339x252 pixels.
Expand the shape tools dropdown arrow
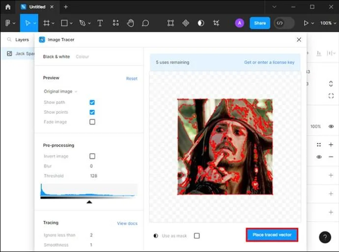[x=71, y=23]
